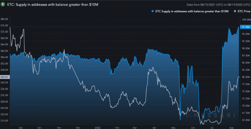This screenshot has width=251, height=129.
Task: Click the Oct label on the time axis
Action: click(x=39, y=128)
